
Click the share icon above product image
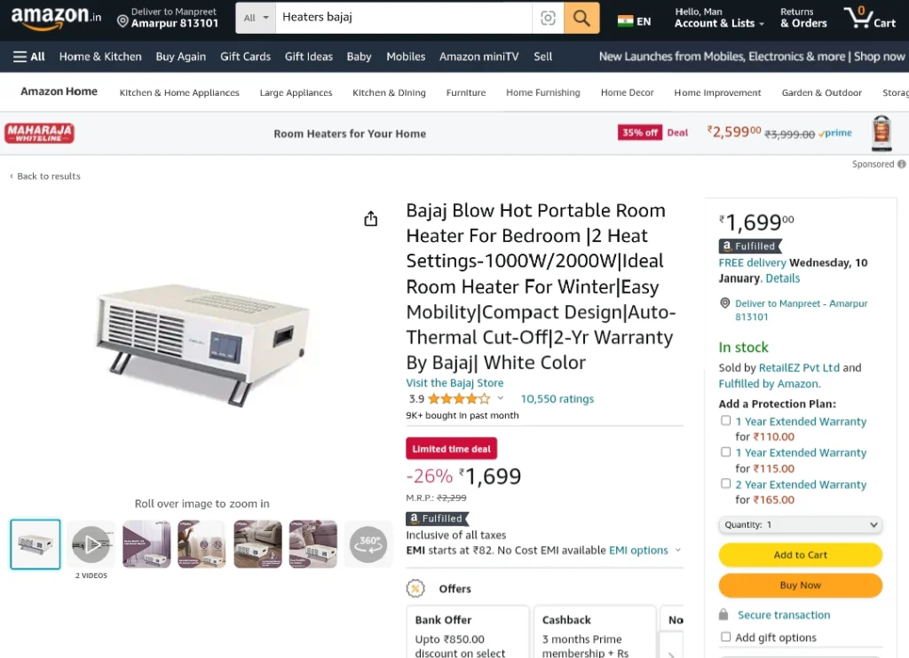coord(370,218)
